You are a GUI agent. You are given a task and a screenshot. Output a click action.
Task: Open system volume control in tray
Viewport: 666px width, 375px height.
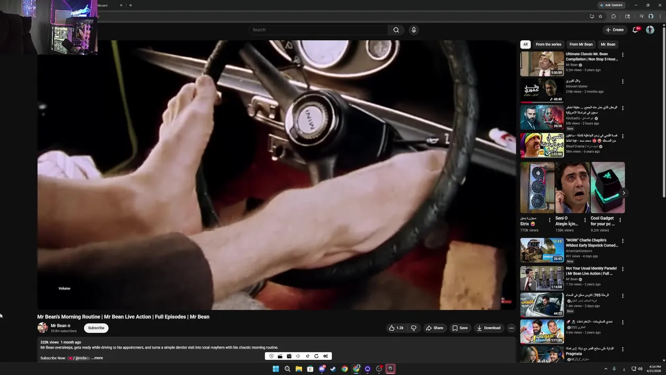[640, 369]
